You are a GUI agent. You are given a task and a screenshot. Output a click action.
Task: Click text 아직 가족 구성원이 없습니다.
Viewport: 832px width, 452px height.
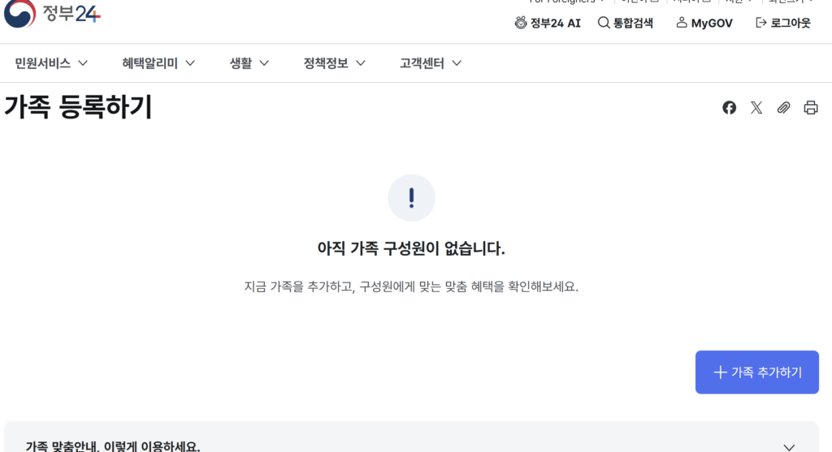[411, 248]
